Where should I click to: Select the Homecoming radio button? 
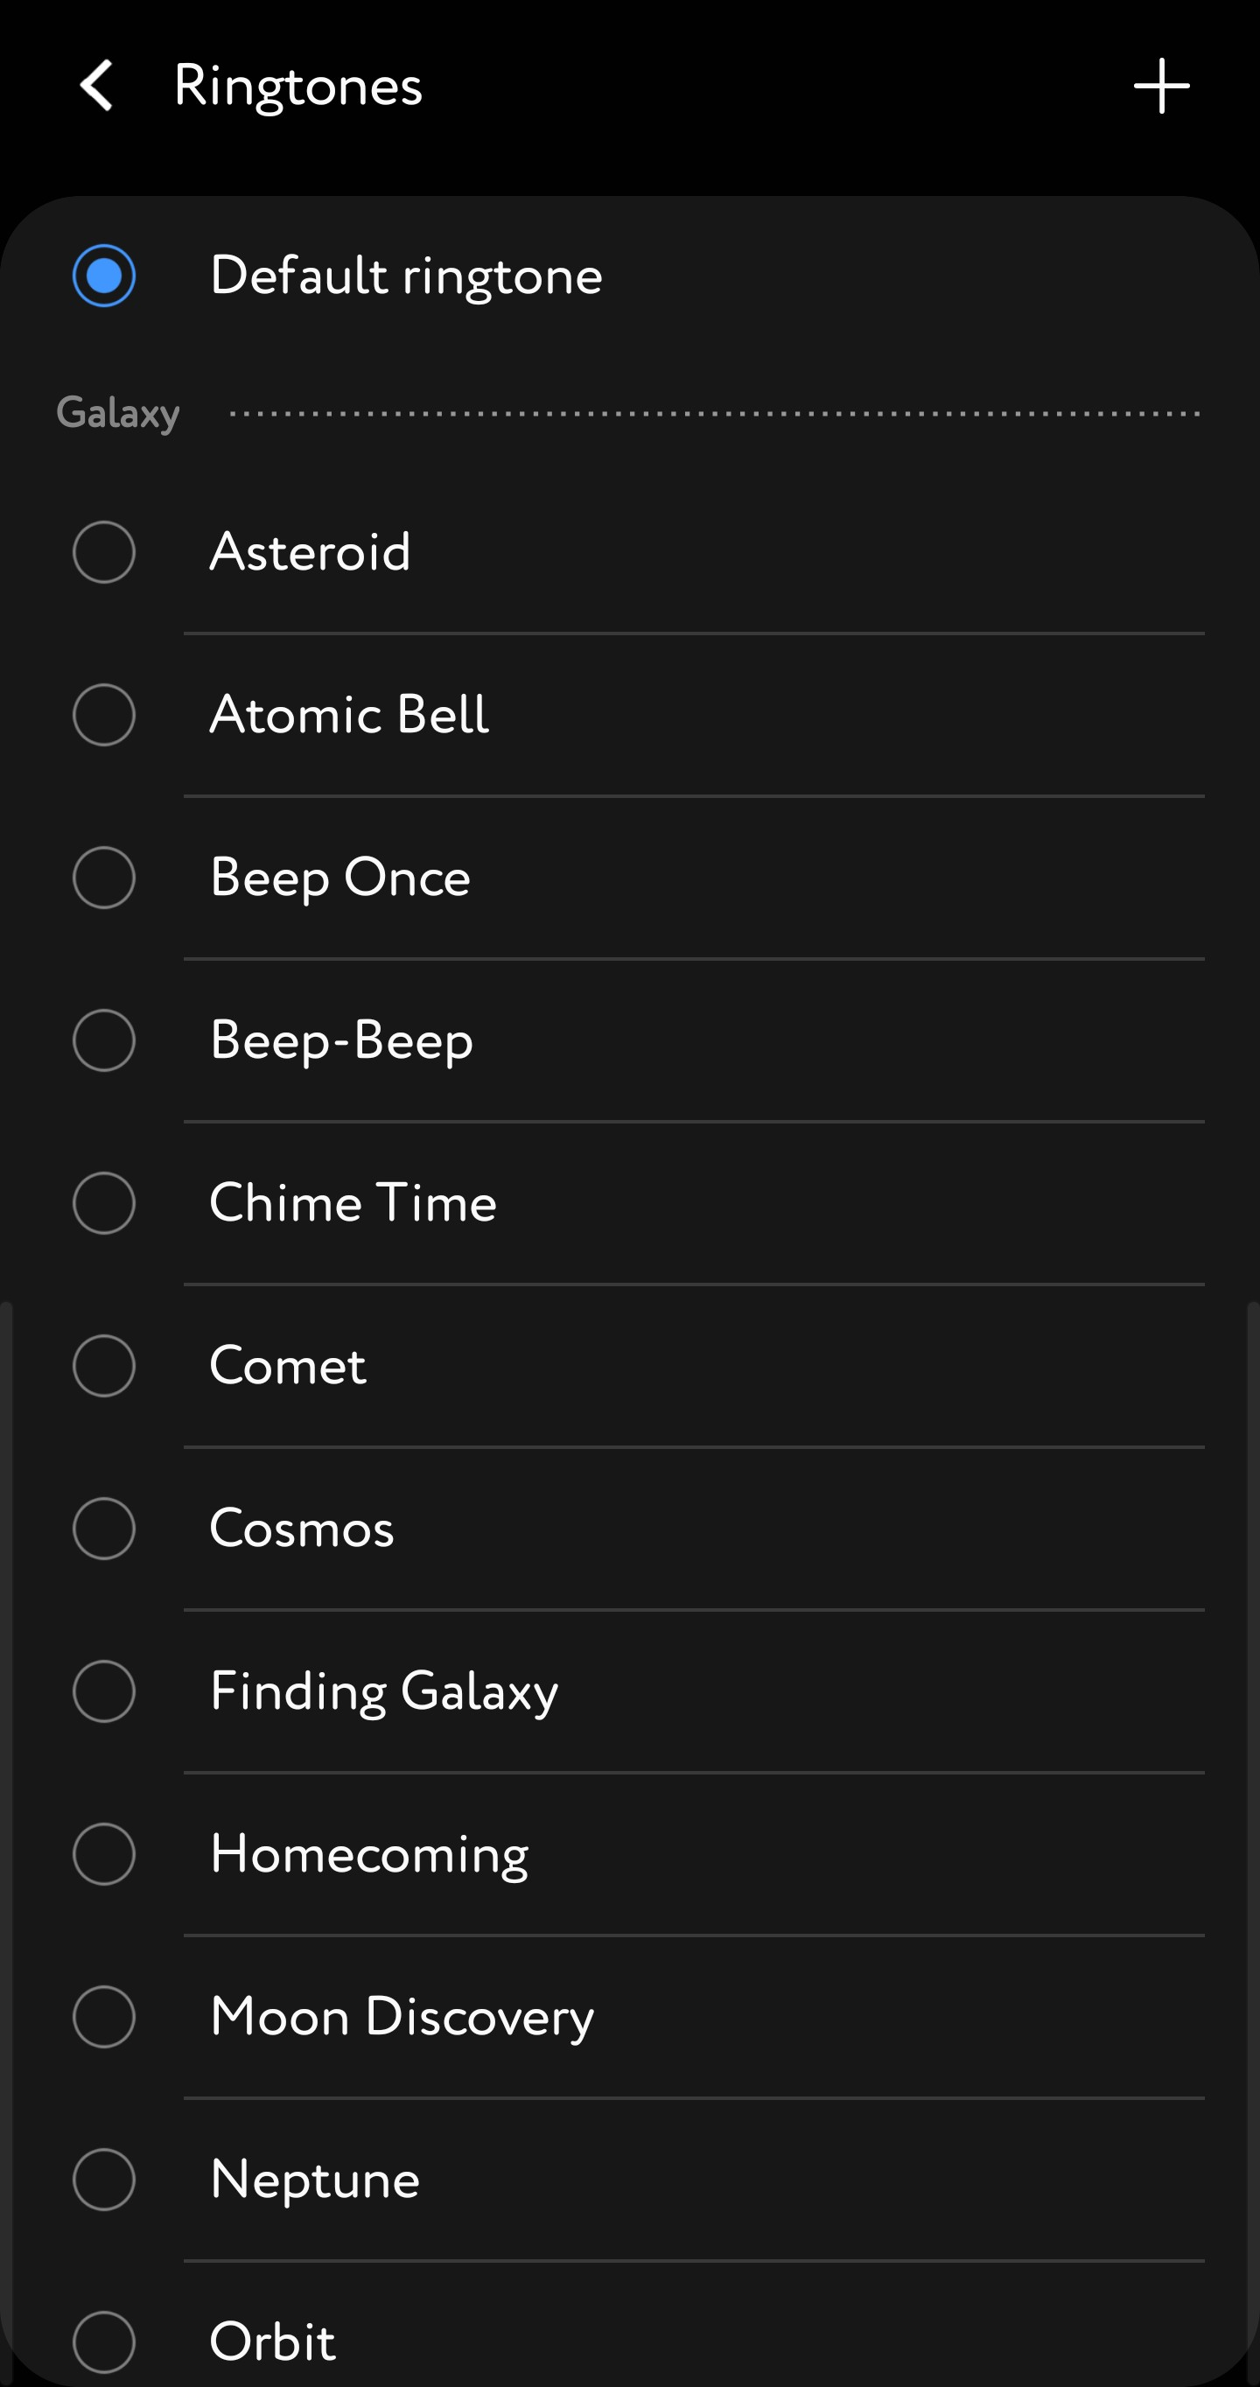104,1854
